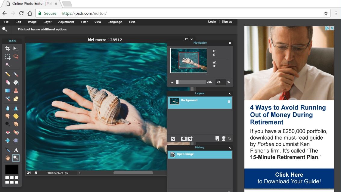
Task: Open the Filter menu
Action: coord(84,22)
